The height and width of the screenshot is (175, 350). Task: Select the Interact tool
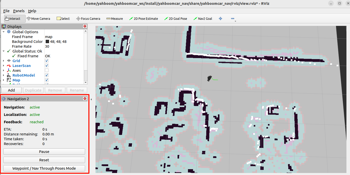[15, 19]
